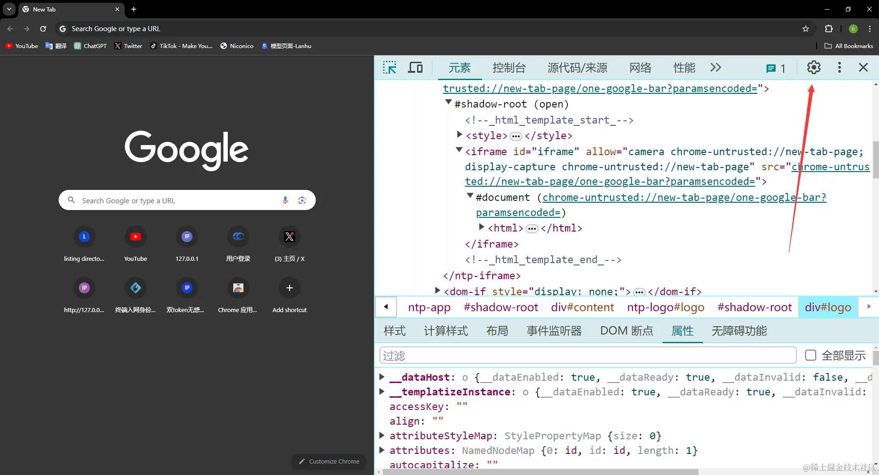
Task: Switch to the 性能 DevTools tab
Action: [684, 68]
